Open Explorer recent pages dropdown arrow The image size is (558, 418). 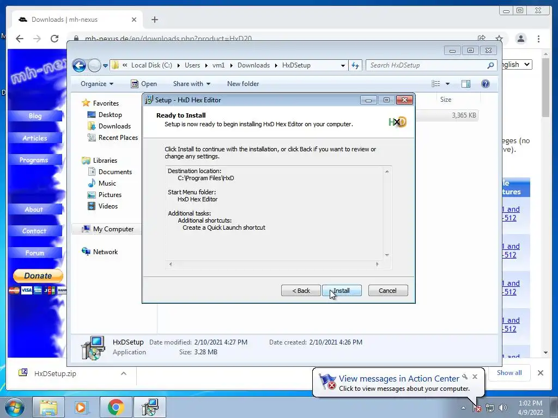[x=105, y=66]
